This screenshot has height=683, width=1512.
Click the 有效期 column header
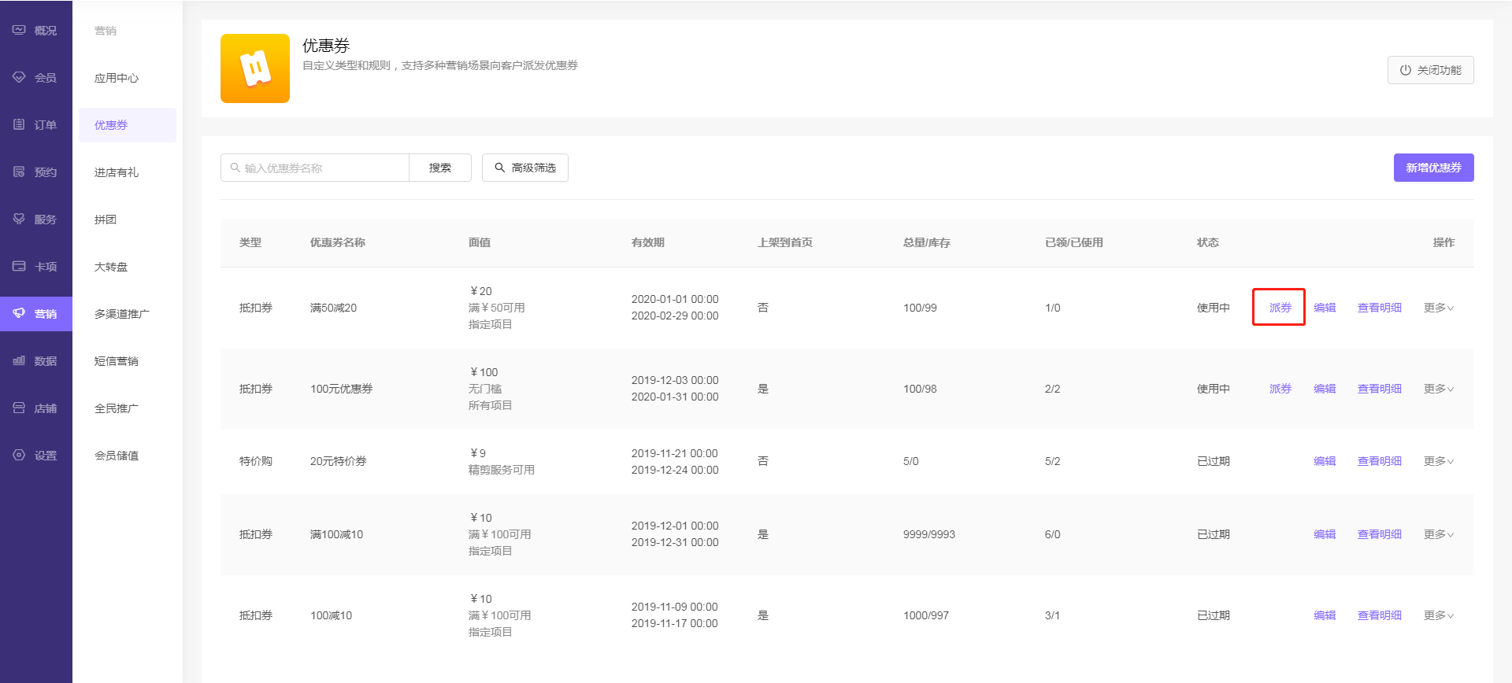point(648,242)
